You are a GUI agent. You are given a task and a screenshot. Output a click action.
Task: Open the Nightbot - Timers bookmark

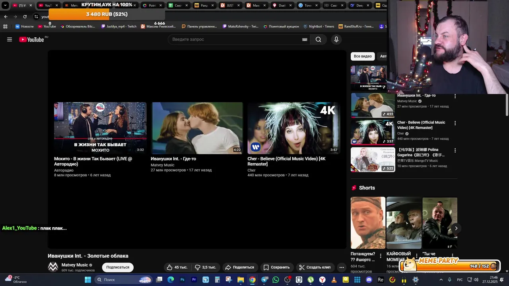(319, 26)
